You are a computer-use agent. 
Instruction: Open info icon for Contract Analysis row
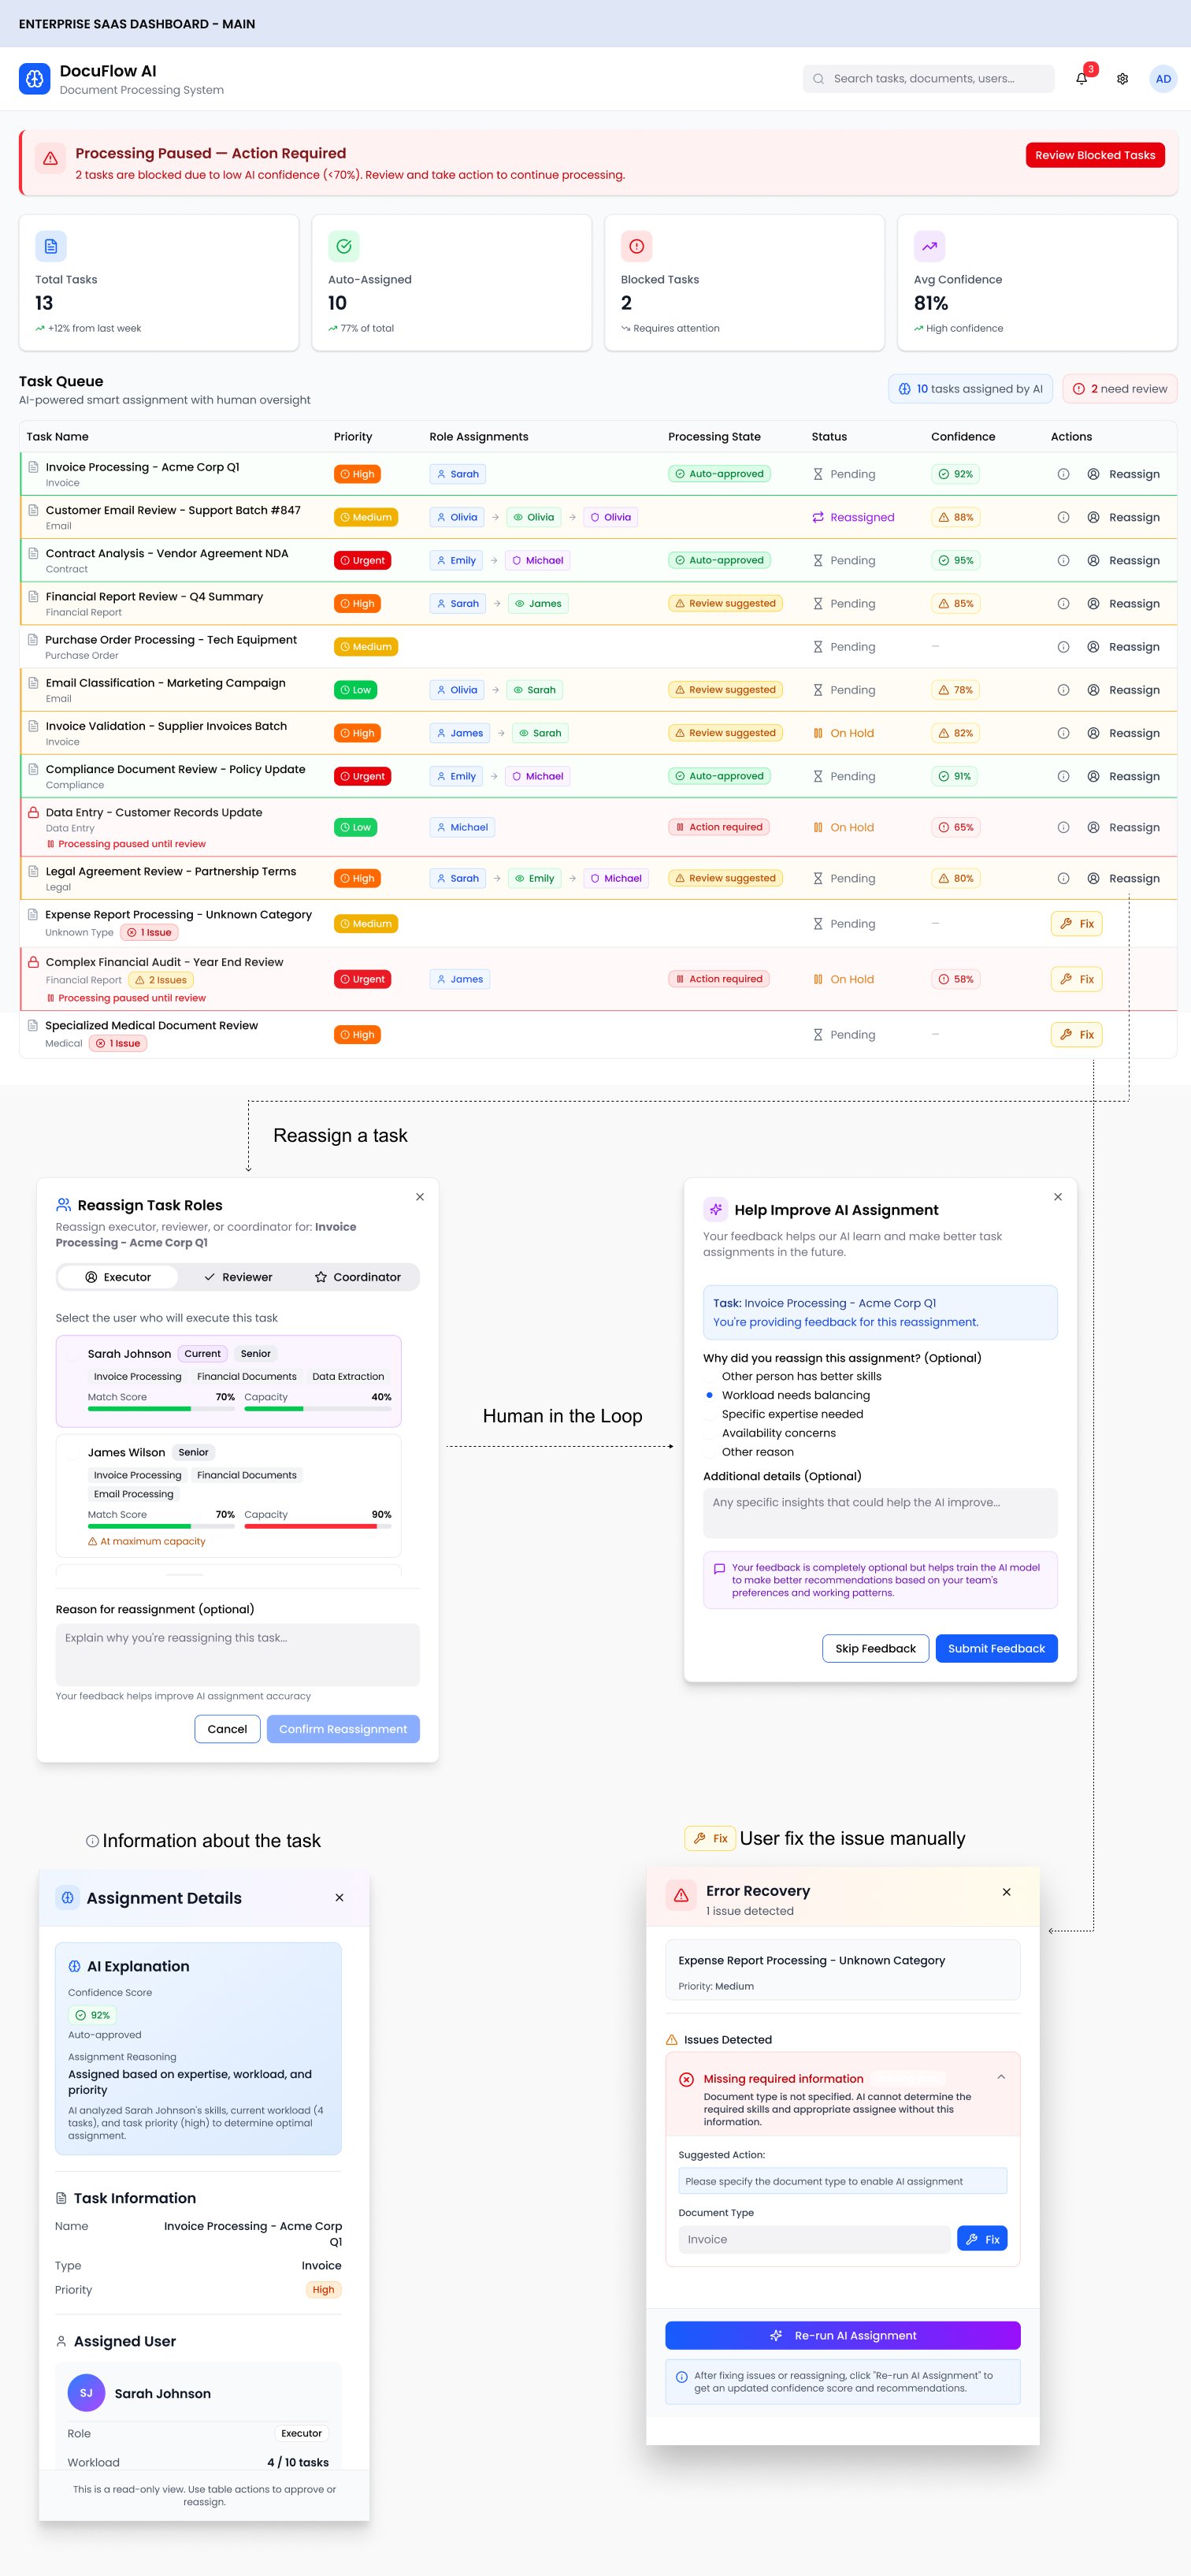pyautogui.click(x=1063, y=561)
